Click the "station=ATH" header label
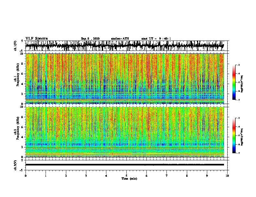 click(120, 39)
